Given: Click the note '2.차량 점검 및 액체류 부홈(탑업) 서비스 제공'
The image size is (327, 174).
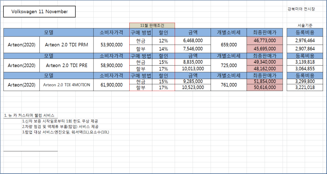Looking at the screenshot, I should pos(60,127).
